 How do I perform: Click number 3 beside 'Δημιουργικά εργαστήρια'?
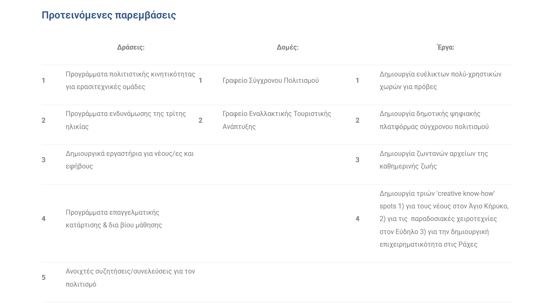tap(44, 160)
